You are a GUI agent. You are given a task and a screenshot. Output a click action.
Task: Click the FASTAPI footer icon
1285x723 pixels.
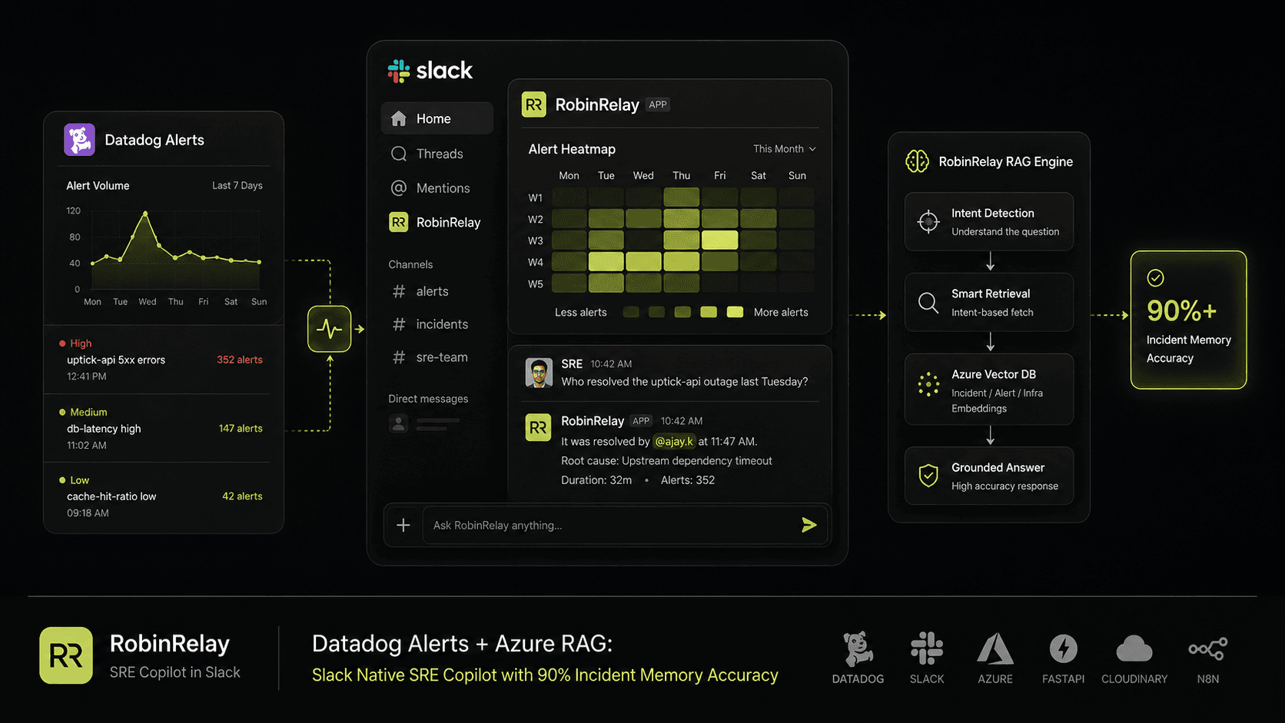coord(1064,649)
